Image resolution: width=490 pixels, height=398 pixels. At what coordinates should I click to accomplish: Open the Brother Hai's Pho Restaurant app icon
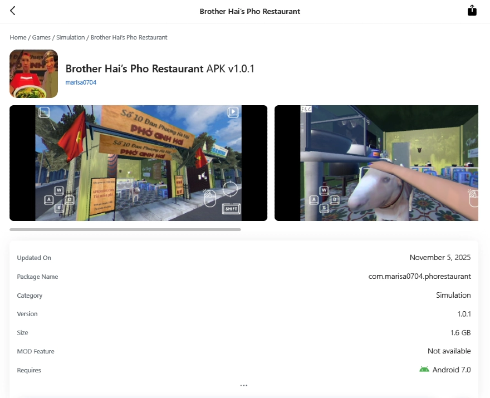pos(33,73)
